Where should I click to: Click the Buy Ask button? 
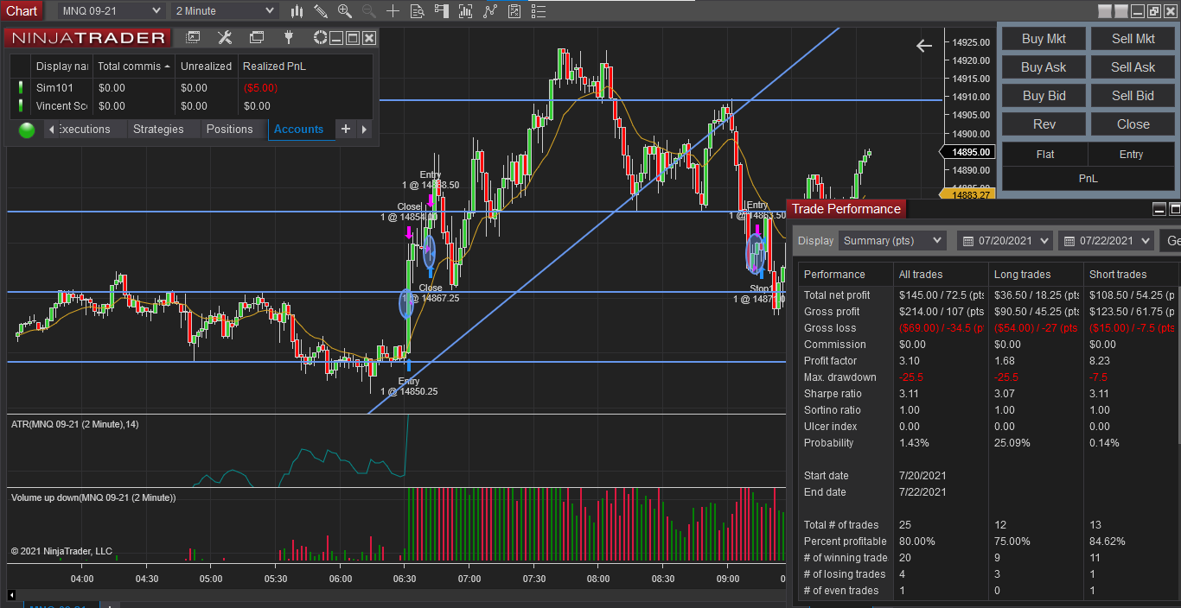(x=1044, y=67)
